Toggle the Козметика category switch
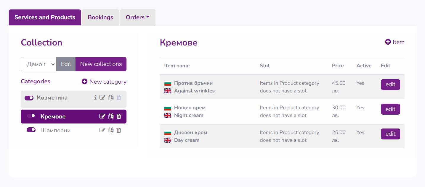This screenshot has width=425, height=187. coord(29,97)
